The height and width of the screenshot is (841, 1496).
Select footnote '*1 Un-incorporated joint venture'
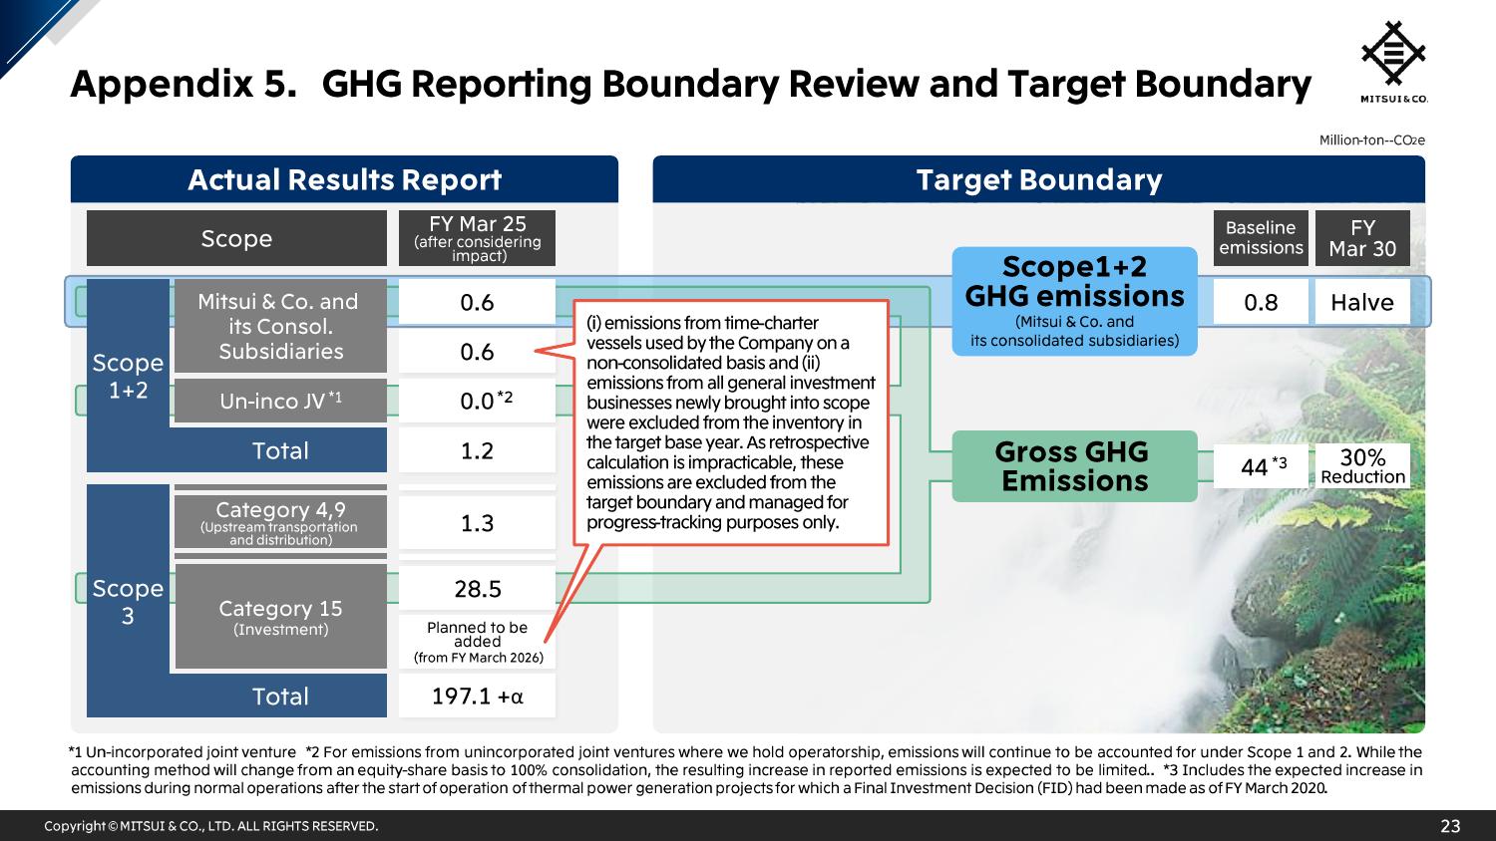[183, 752]
